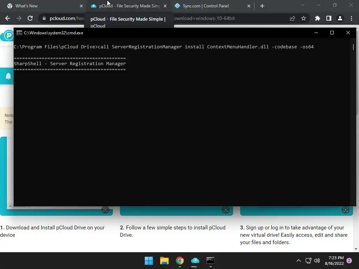The width and height of the screenshot is (359, 269).
Task: Share this page via share icon
Action: pyautogui.click(x=292, y=18)
